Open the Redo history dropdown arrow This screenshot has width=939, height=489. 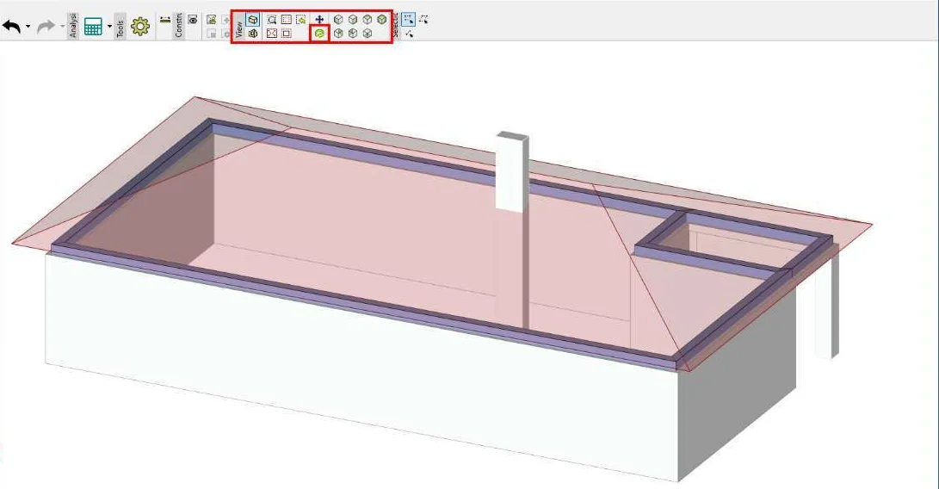coord(62,27)
